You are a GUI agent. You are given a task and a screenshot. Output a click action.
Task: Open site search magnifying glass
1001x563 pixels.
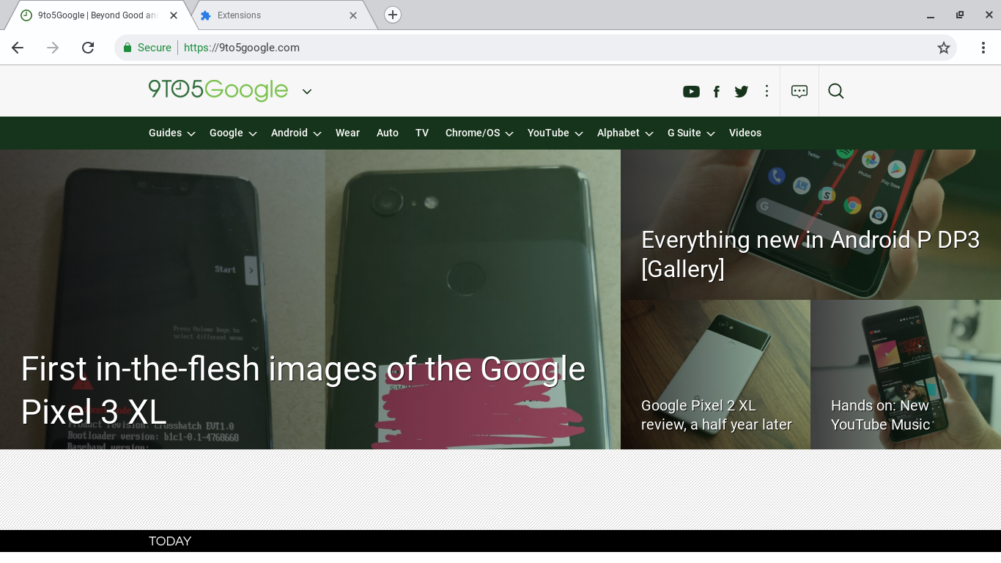click(x=836, y=91)
